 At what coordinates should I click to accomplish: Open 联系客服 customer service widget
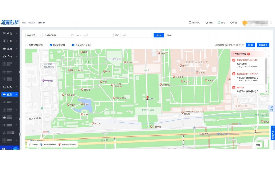tap(273, 133)
